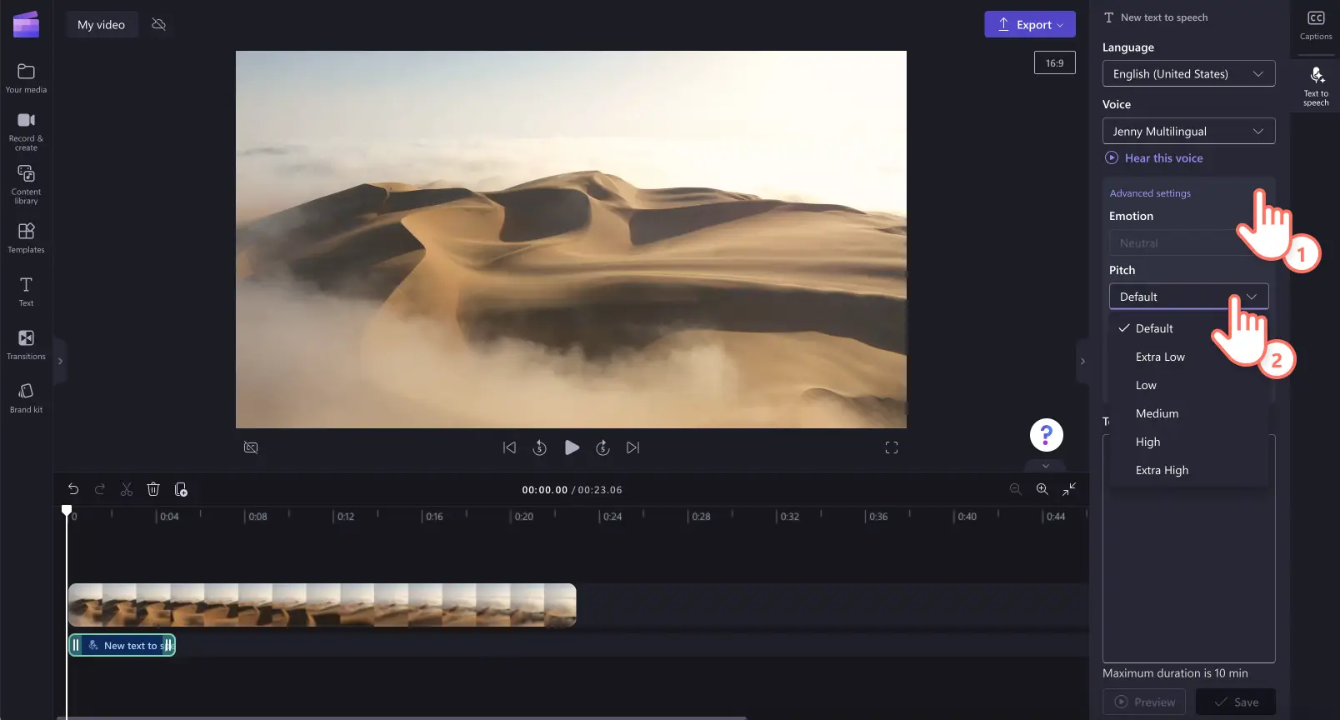Image resolution: width=1340 pixels, height=720 pixels.
Task: Open Record & create panel
Action: [26, 132]
